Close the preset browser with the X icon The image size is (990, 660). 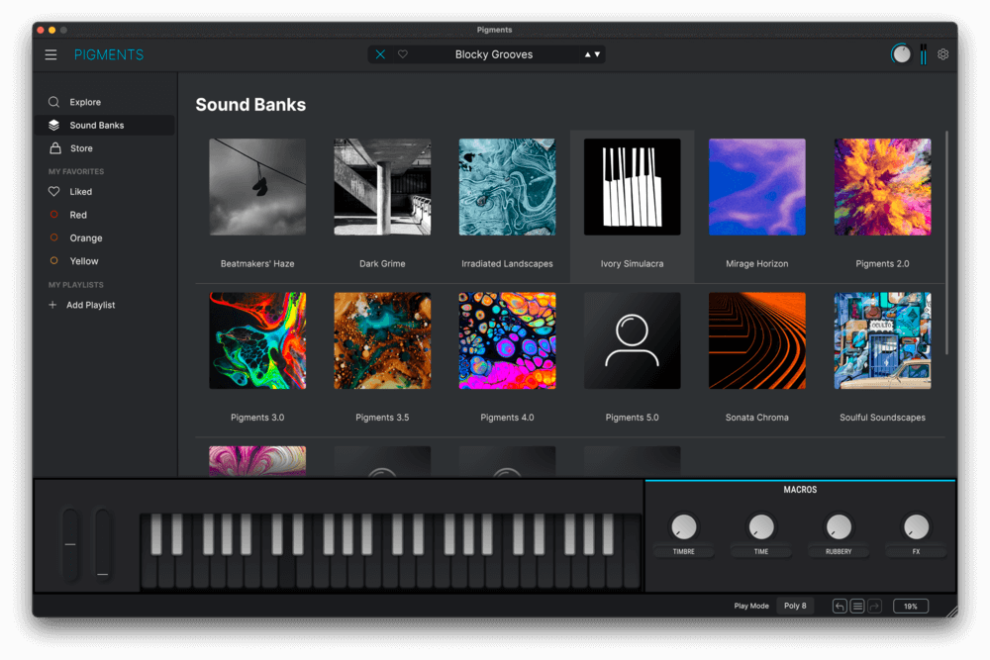click(380, 54)
